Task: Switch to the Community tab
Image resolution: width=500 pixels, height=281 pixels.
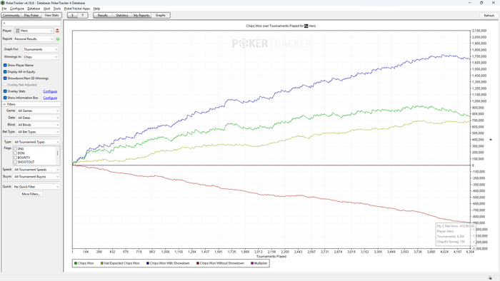Action: click(x=11, y=15)
